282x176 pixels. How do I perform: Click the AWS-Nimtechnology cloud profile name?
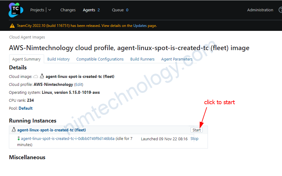tap(53, 85)
